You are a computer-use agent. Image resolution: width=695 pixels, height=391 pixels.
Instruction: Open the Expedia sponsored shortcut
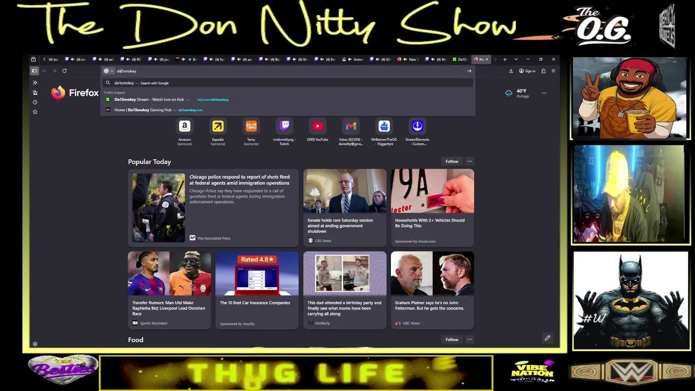click(x=218, y=132)
